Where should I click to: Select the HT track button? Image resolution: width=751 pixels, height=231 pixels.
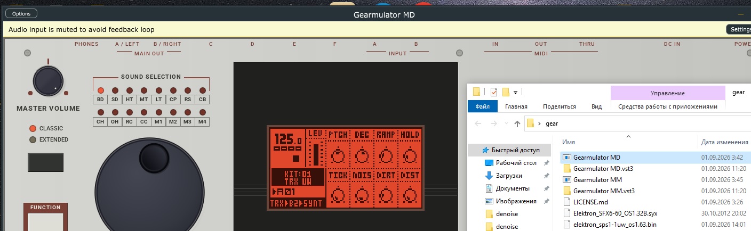click(x=129, y=100)
